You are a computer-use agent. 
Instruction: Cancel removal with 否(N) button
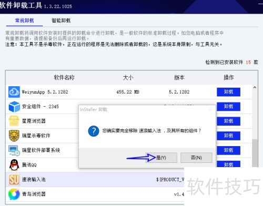point(196,158)
